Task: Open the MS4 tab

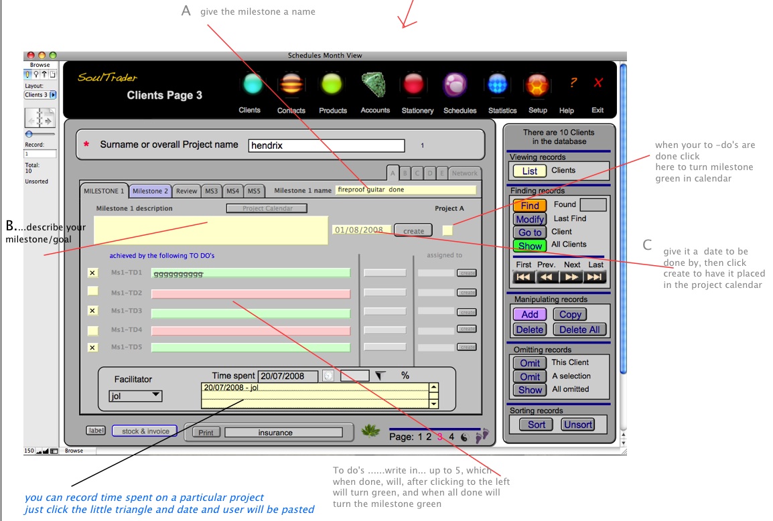Action: pyautogui.click(x=232, y=191)
